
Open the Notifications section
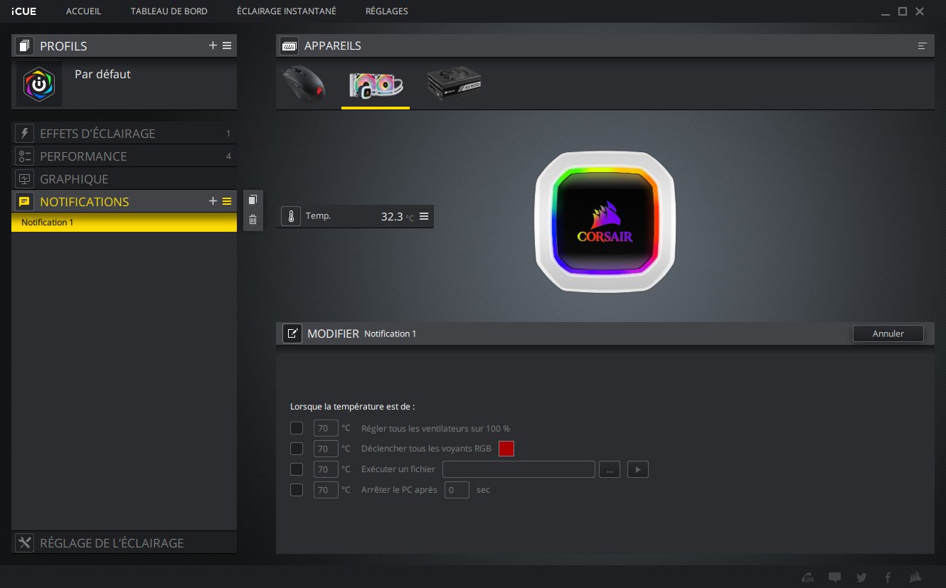[x=124, y=201]
